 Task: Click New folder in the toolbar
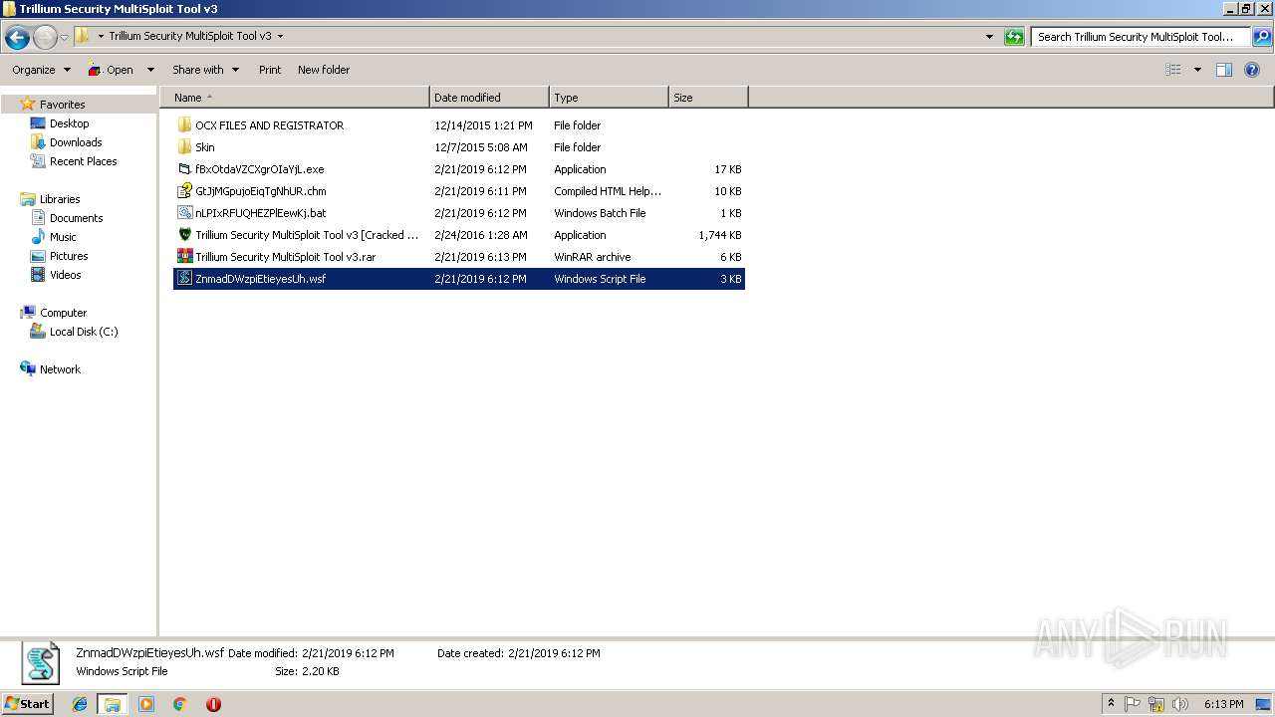[324, 70]
